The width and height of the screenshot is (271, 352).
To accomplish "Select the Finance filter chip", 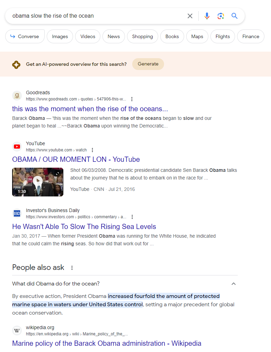I will pyautogui.click(x=251, y=36).
